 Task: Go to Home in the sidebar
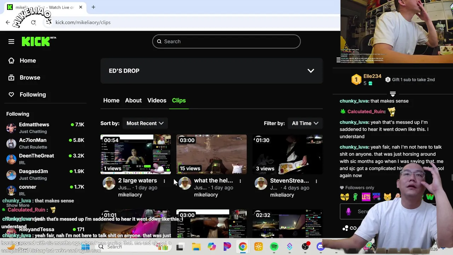pos(28,61)
